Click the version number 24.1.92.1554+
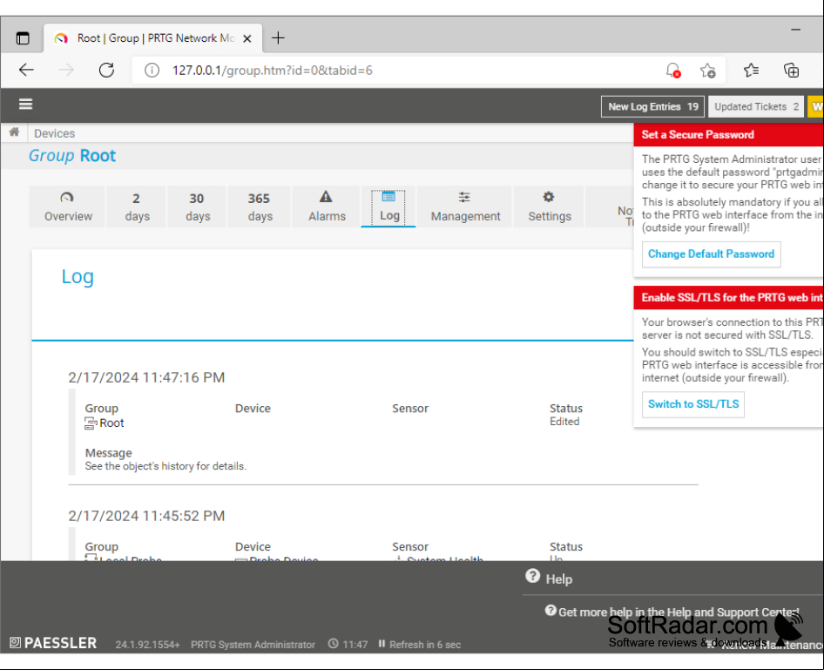This screenshot has width=824, height=670. click(148, 645)
